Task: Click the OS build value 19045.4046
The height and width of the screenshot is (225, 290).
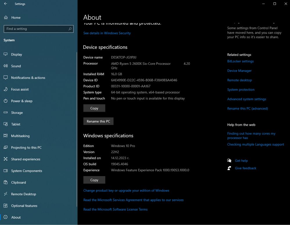Action: pos(120,164)
